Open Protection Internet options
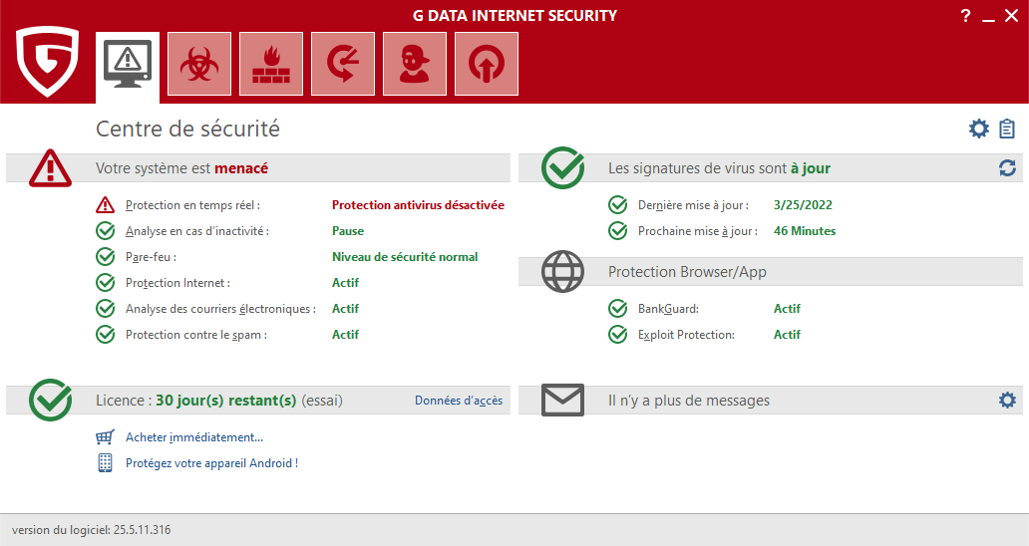 [177, 283]
